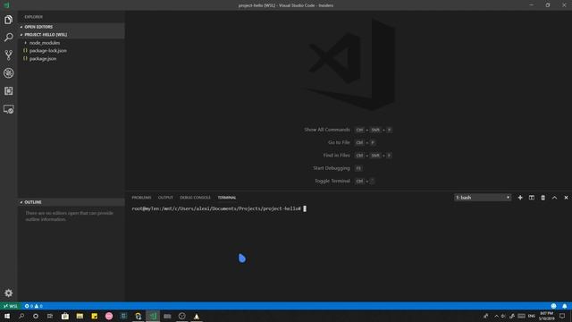Open notifications bell in status bar
This screenshot has height=322, width=572.
tap(564, 306)
